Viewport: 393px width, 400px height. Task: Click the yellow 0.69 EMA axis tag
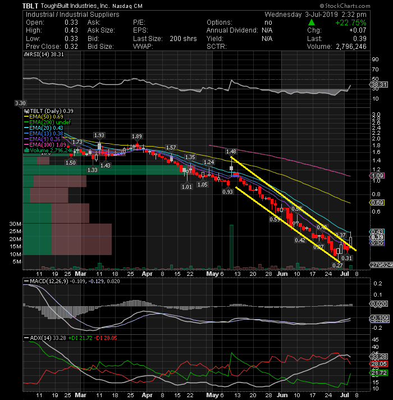coord(377,203)
